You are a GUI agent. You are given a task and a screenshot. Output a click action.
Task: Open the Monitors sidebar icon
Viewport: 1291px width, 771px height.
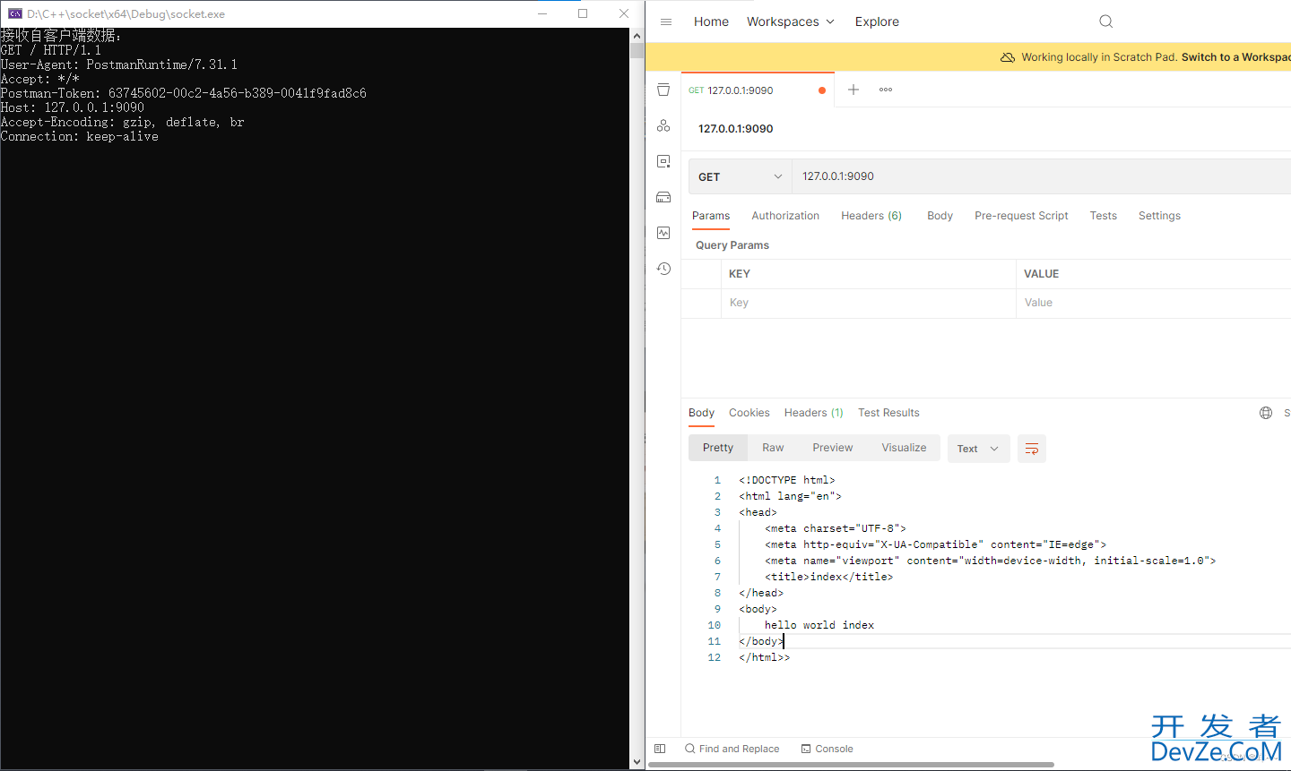663,233
